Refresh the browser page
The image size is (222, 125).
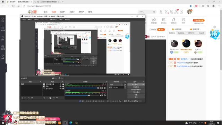[13, 6]
